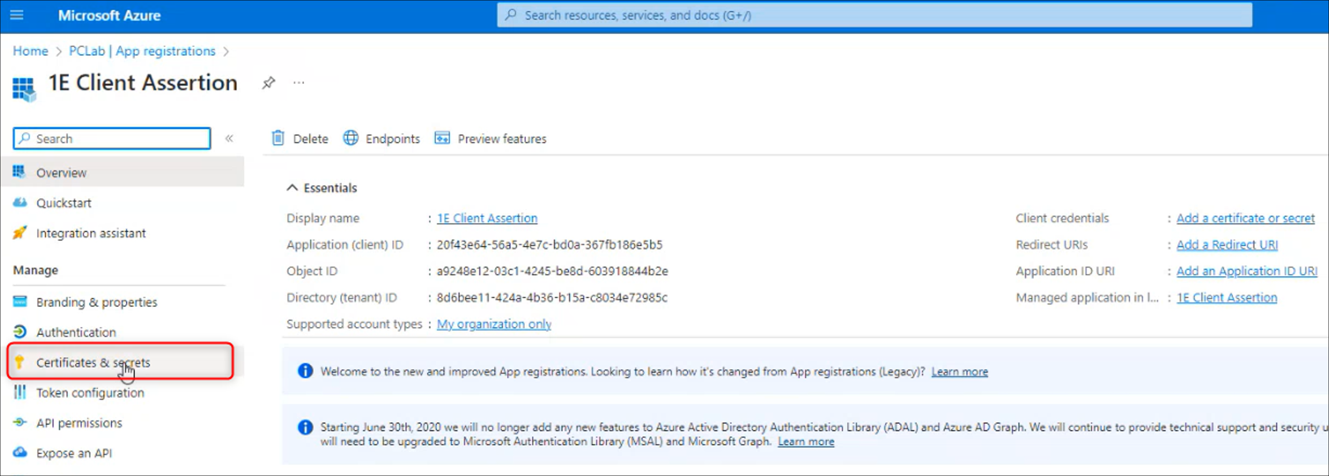The width and height of the screenshot is (1329, 476).
Task: Click the Endpoints globe icon
Action: click(351, 138)
